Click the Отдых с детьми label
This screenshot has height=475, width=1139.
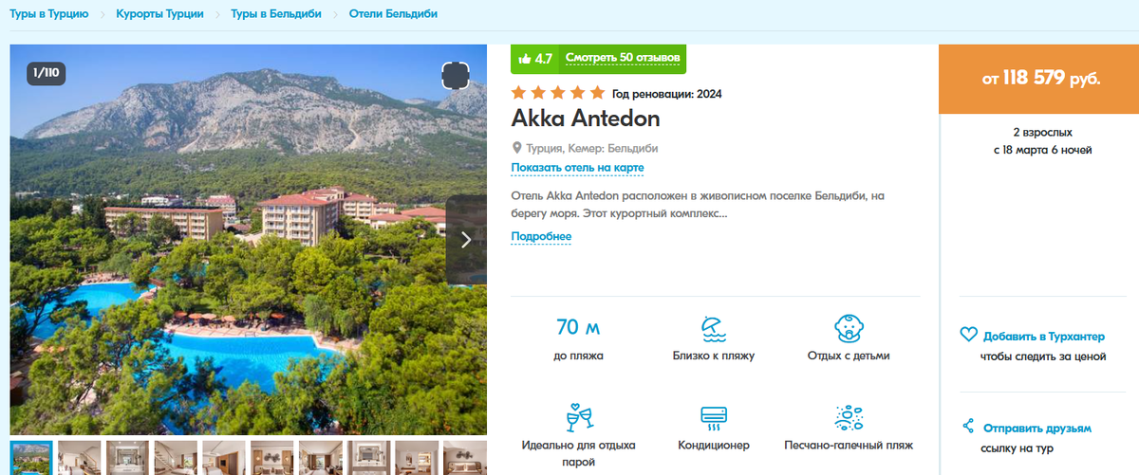coord(849,356)
